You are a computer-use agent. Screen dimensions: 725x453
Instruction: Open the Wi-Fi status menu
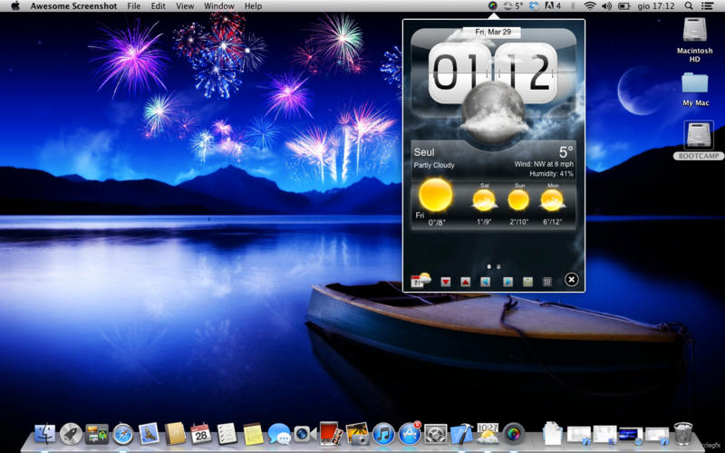590,6
